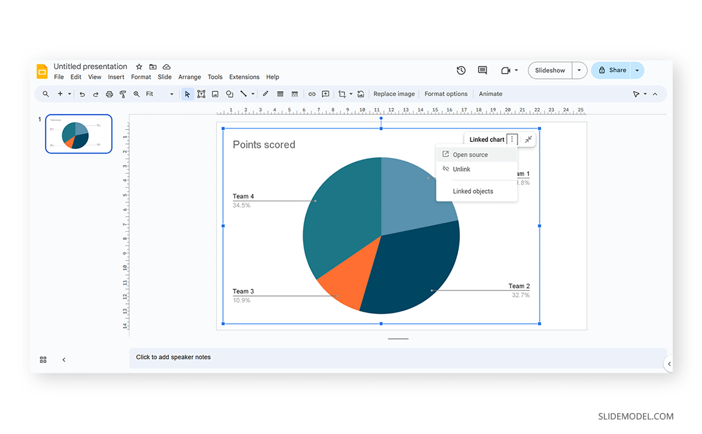Click Replace image button
Image resolution: width=702 pixels, height=434 pixels.
pos(394,94)
